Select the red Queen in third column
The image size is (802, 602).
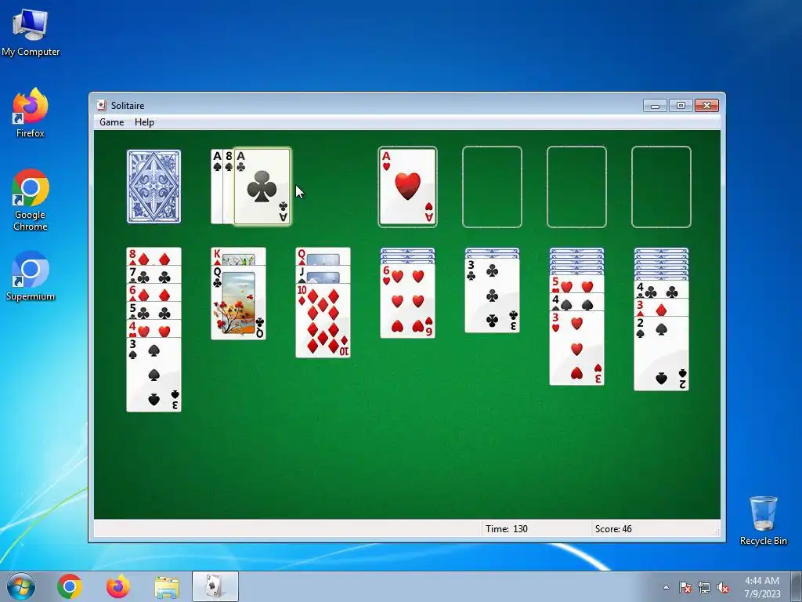(x=323, y=256)
